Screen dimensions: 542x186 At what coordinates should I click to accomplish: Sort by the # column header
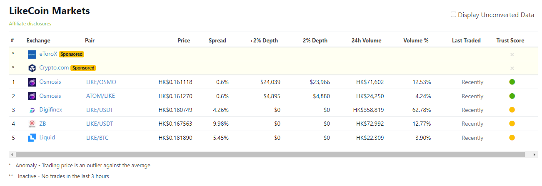(12, 40)
